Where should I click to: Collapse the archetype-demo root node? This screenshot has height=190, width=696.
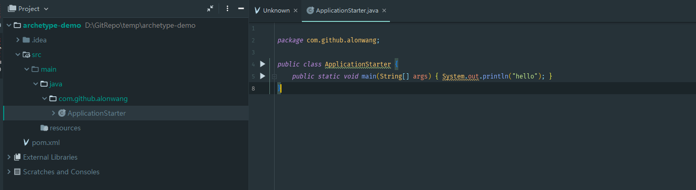[9, 25]
